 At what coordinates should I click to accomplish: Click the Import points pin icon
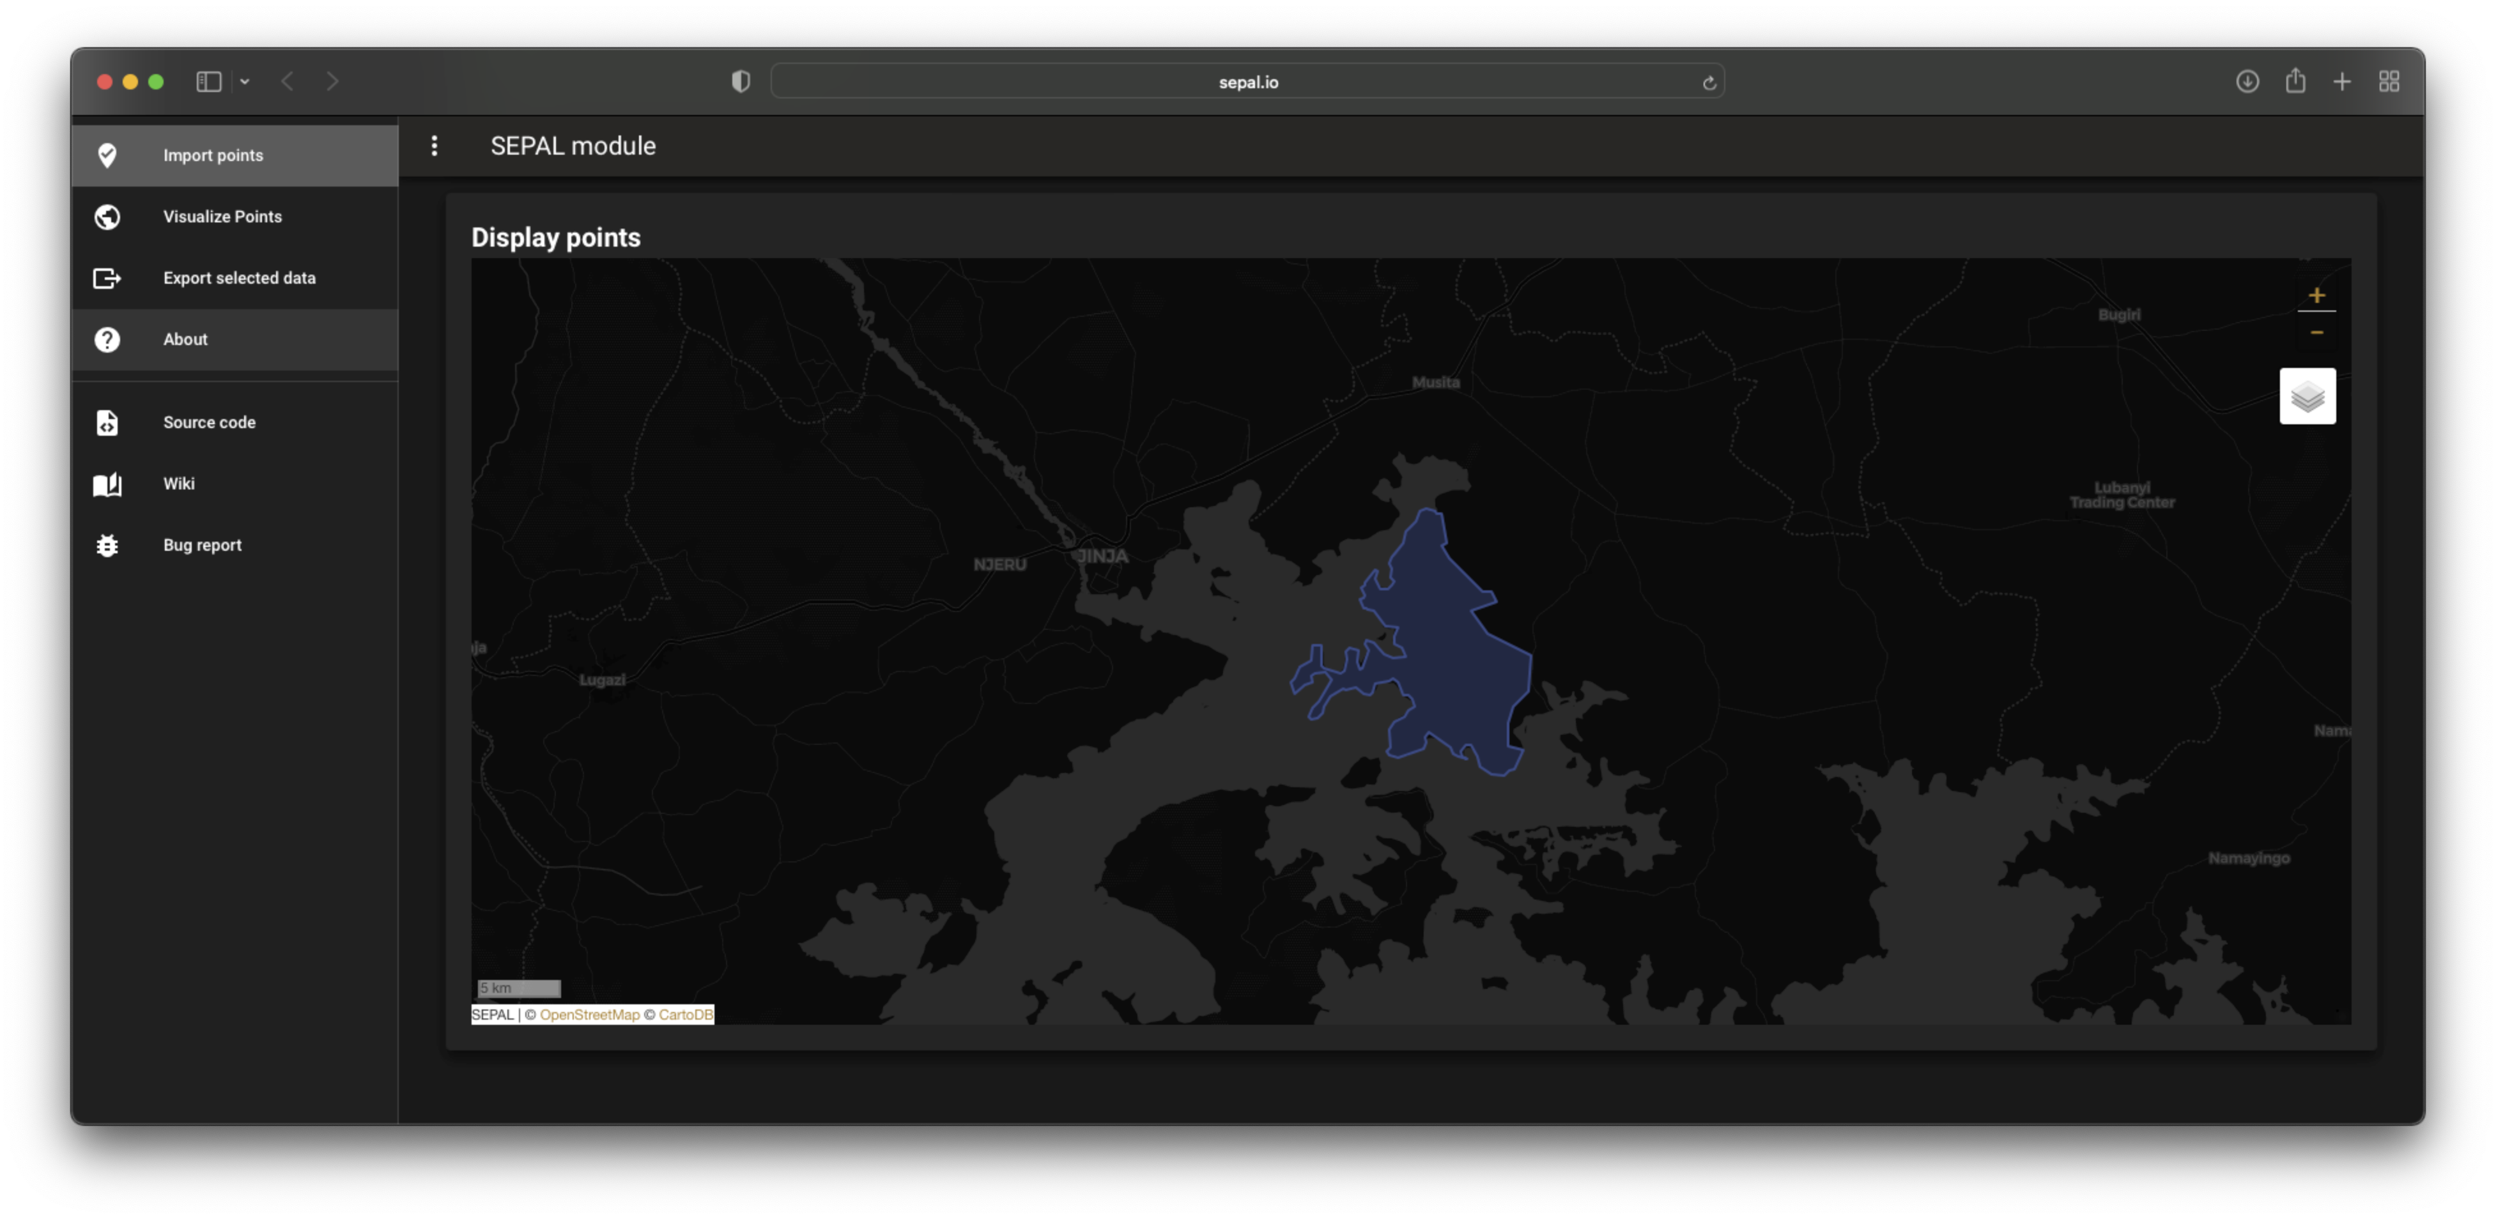(107, 155)
